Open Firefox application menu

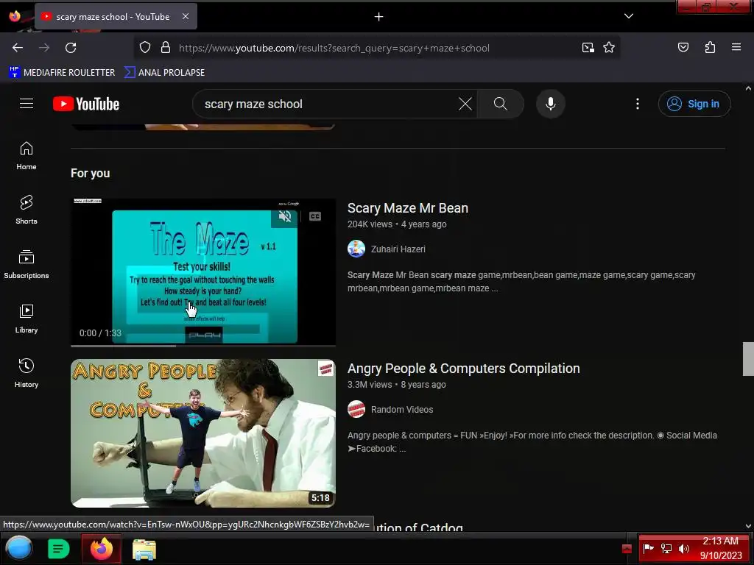click(x=736, y=47)
